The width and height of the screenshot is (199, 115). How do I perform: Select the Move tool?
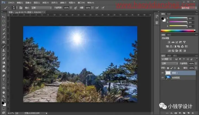[x=4, y=17]
